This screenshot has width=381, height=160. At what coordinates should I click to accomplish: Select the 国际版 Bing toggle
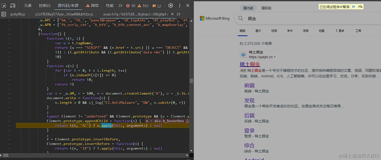(x=266, y=8)
